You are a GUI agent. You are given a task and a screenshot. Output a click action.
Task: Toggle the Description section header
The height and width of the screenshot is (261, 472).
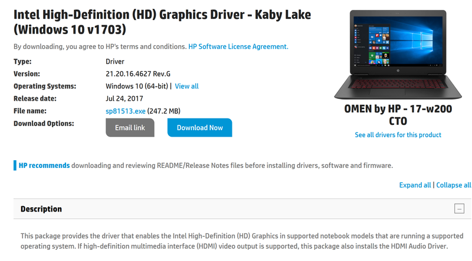click(x=41, y=209)
